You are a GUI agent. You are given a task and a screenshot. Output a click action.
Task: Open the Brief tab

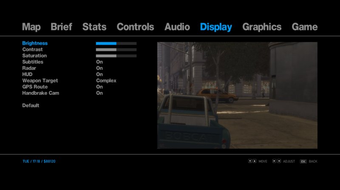click(x=61, y=27)
